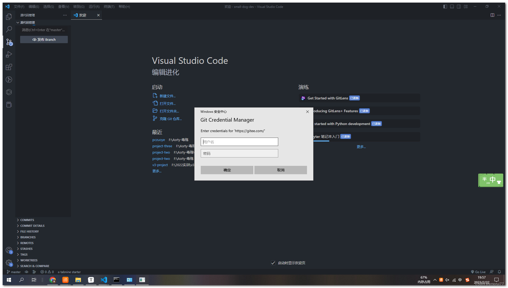Click the Windows Start button
The height and width of the screenshot is (288, 508).
(9, 280)
